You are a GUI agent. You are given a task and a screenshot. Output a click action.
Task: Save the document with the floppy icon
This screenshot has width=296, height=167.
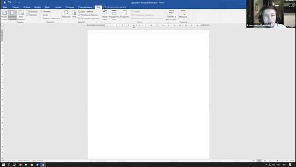tap(5, 2)
